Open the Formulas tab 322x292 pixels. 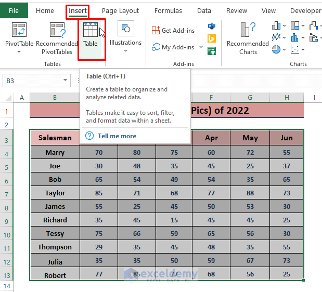[x=168, y=11]
